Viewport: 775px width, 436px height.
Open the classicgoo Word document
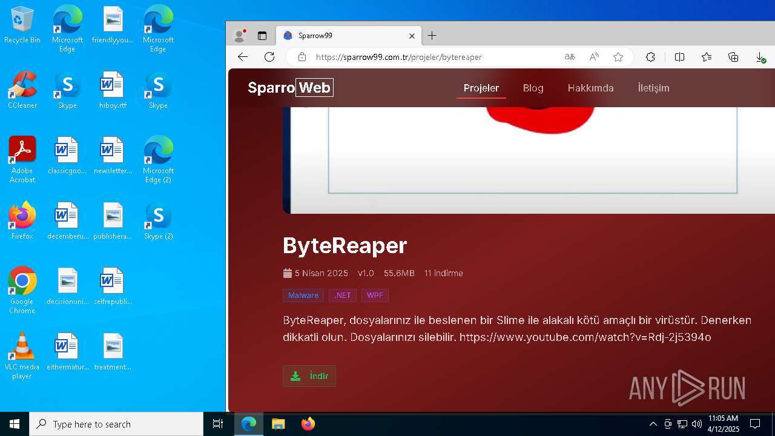point(67,156)
